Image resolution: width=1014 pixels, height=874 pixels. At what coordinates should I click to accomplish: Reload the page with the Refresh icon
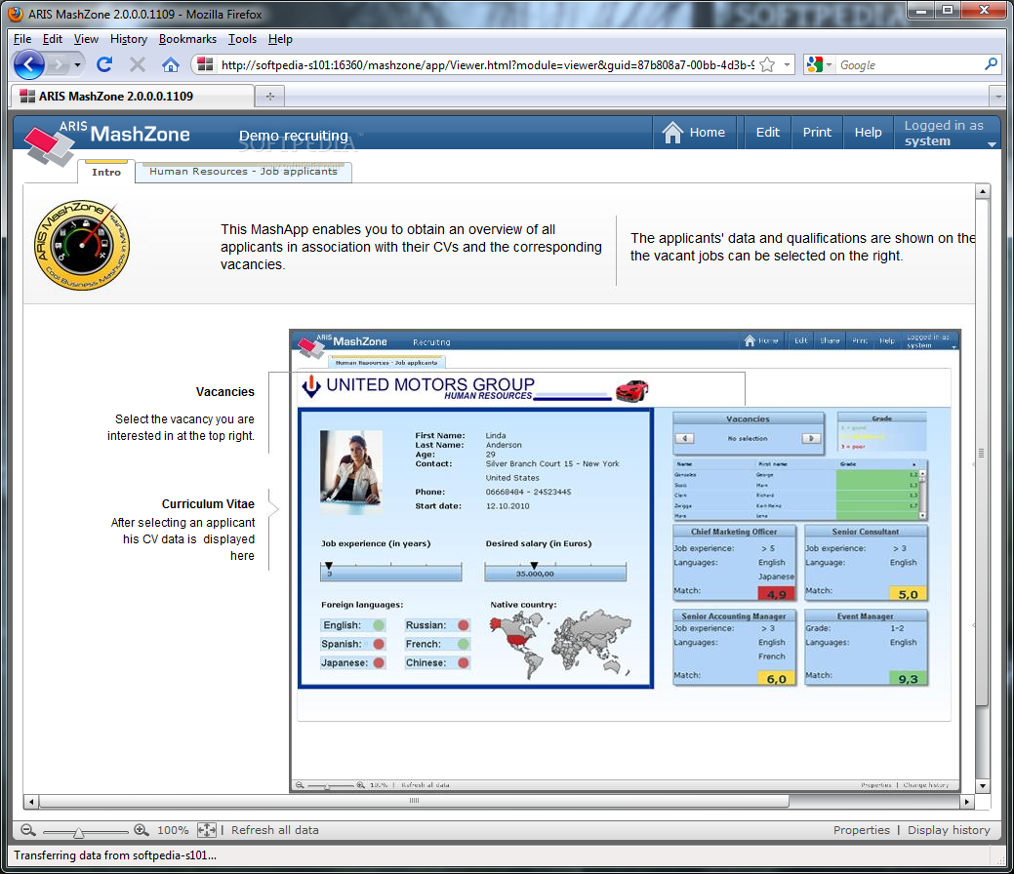[x=104, y=64]
